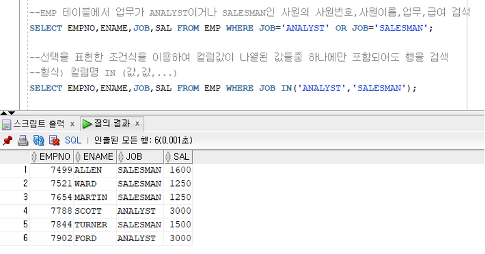Select the cell containing TURNER
Image resolution: width=485 pixels, height=254 pixels.
tap(95, 225)
